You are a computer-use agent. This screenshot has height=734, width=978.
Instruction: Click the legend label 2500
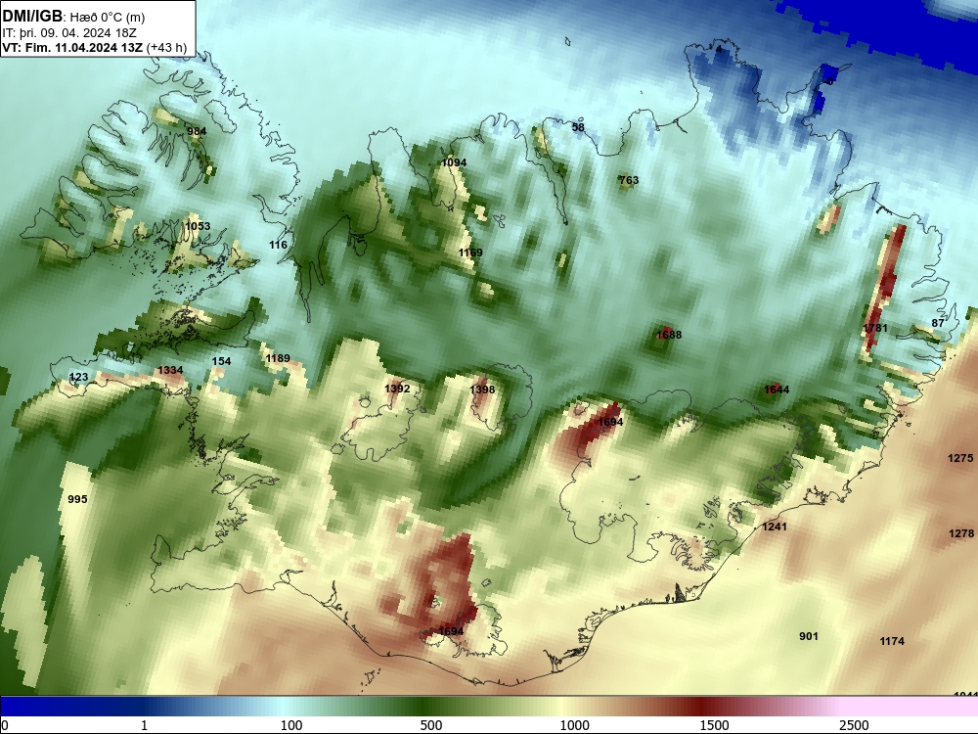854,725
